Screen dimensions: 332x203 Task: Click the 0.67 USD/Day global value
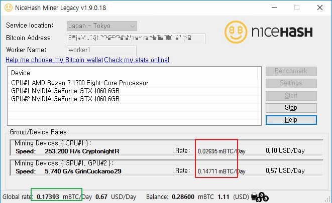click(116, 197)
